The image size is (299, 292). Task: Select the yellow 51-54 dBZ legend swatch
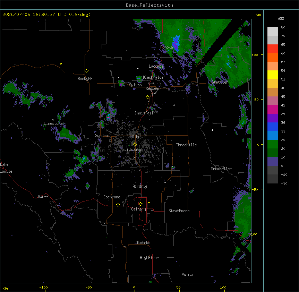pyautogui.click(x=273, y=75)
